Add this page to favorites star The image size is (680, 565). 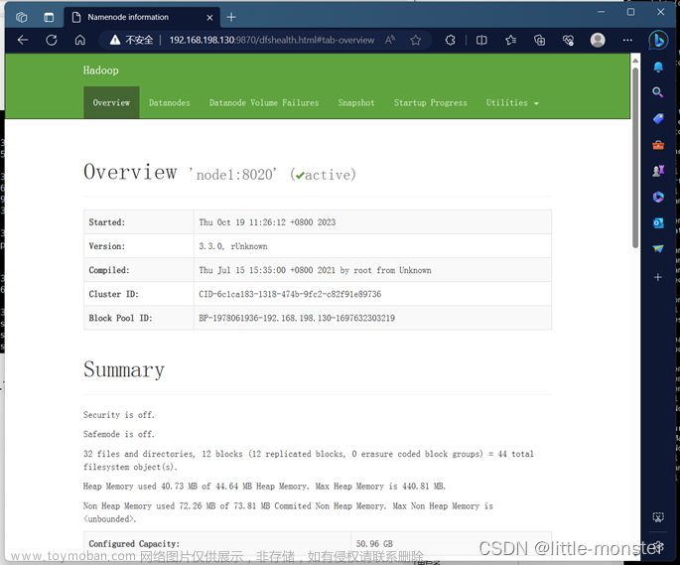click(416, 40)
